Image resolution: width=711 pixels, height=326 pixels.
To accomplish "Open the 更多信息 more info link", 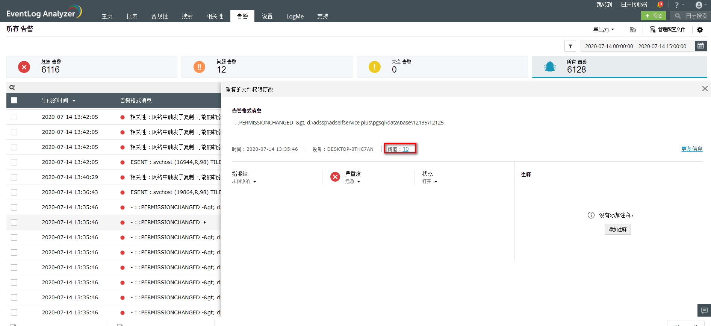I will (692, 149).
